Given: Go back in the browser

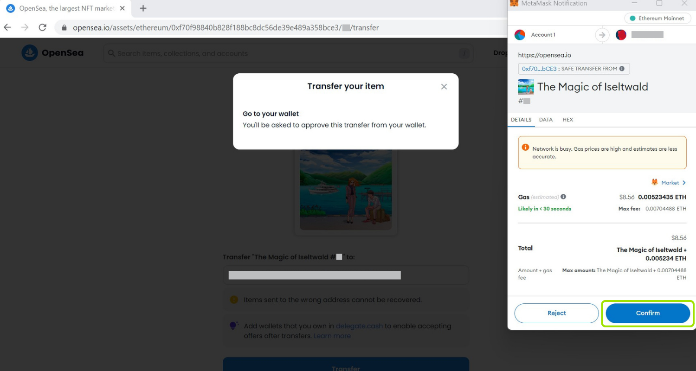Looking at the screenshot, I should [7, 27].
